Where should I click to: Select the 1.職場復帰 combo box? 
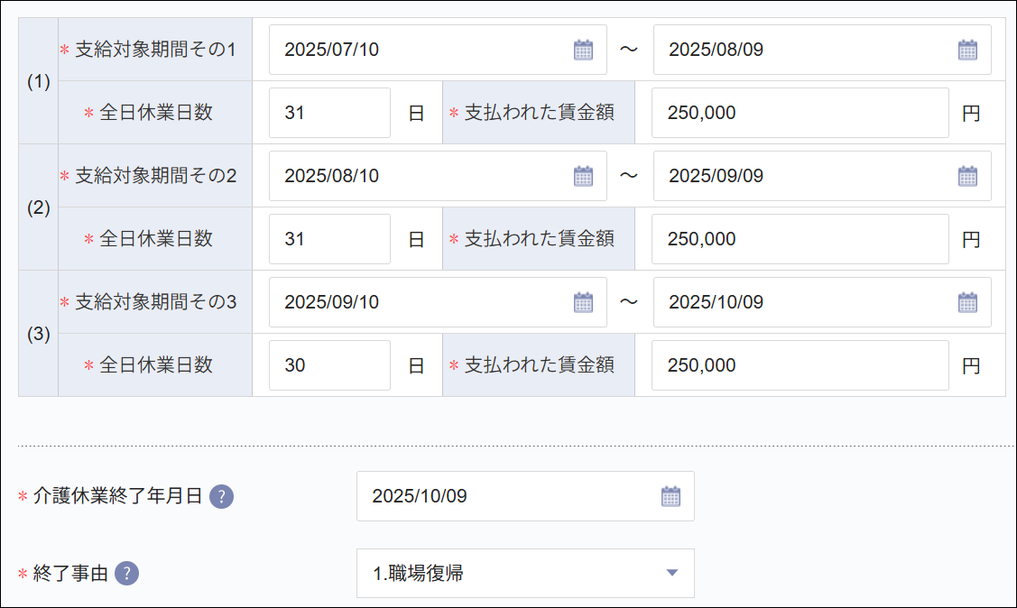point(505,573)
